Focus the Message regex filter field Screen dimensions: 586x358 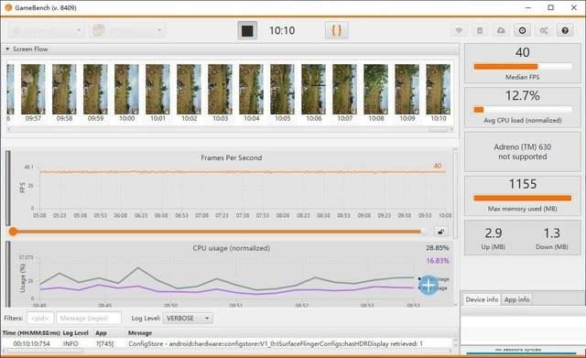coord(89,319)
